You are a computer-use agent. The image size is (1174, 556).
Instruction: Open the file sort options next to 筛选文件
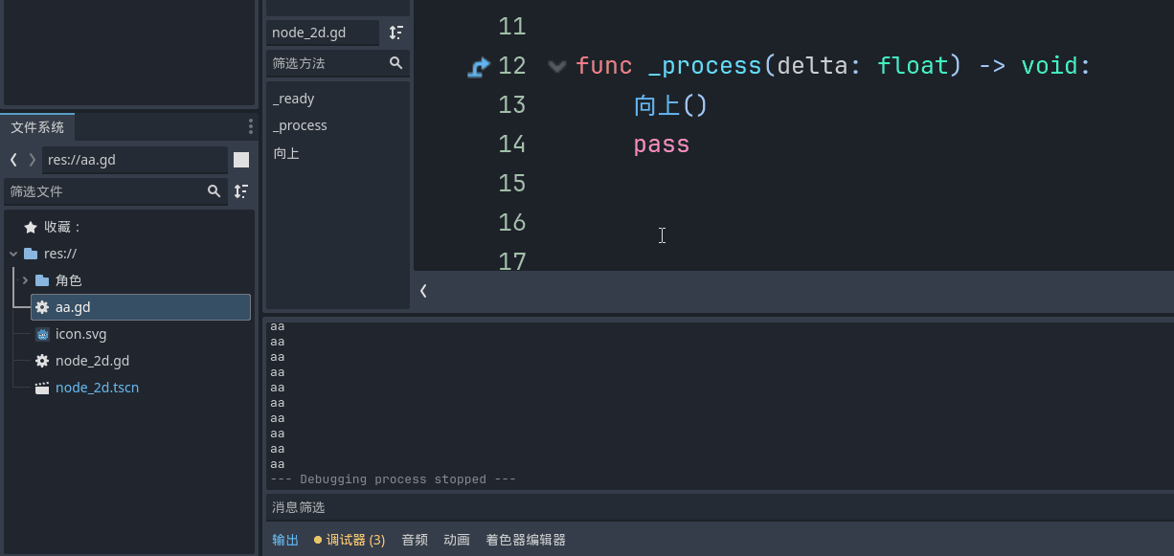[241, 191]
